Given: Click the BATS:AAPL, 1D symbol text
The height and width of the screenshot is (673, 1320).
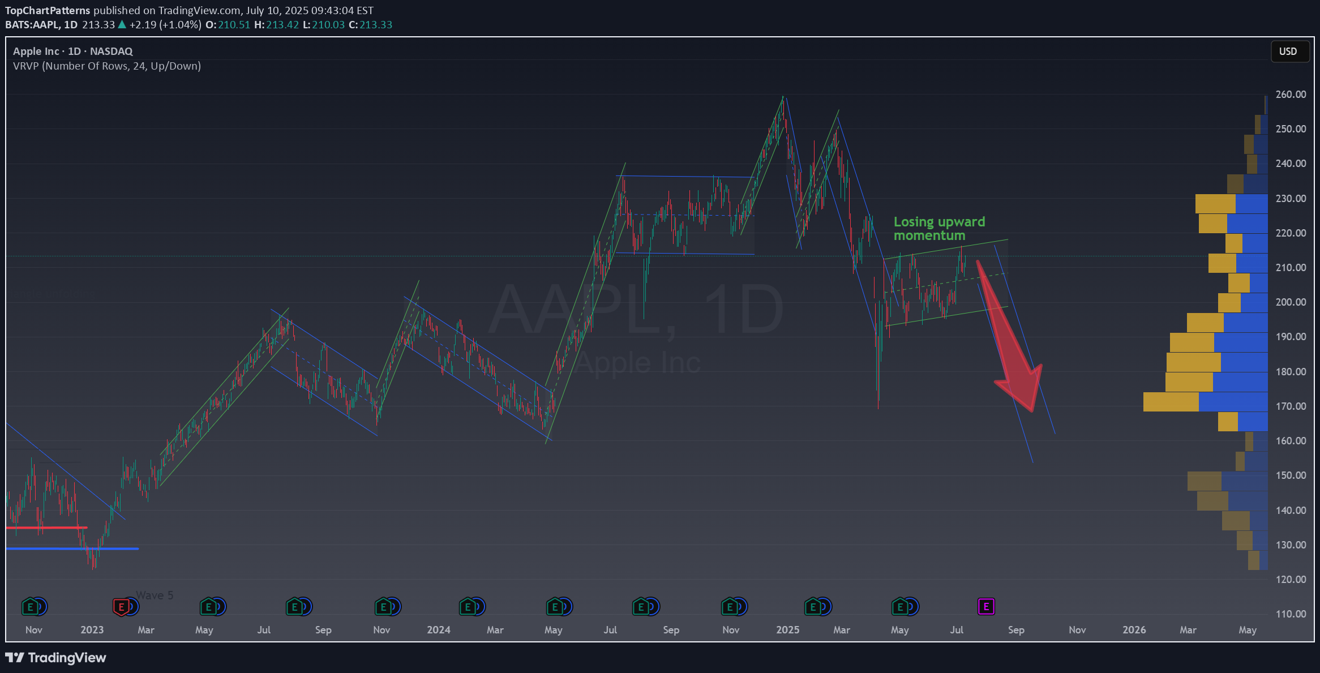Looking at the screenshot, I should point(41,25).
